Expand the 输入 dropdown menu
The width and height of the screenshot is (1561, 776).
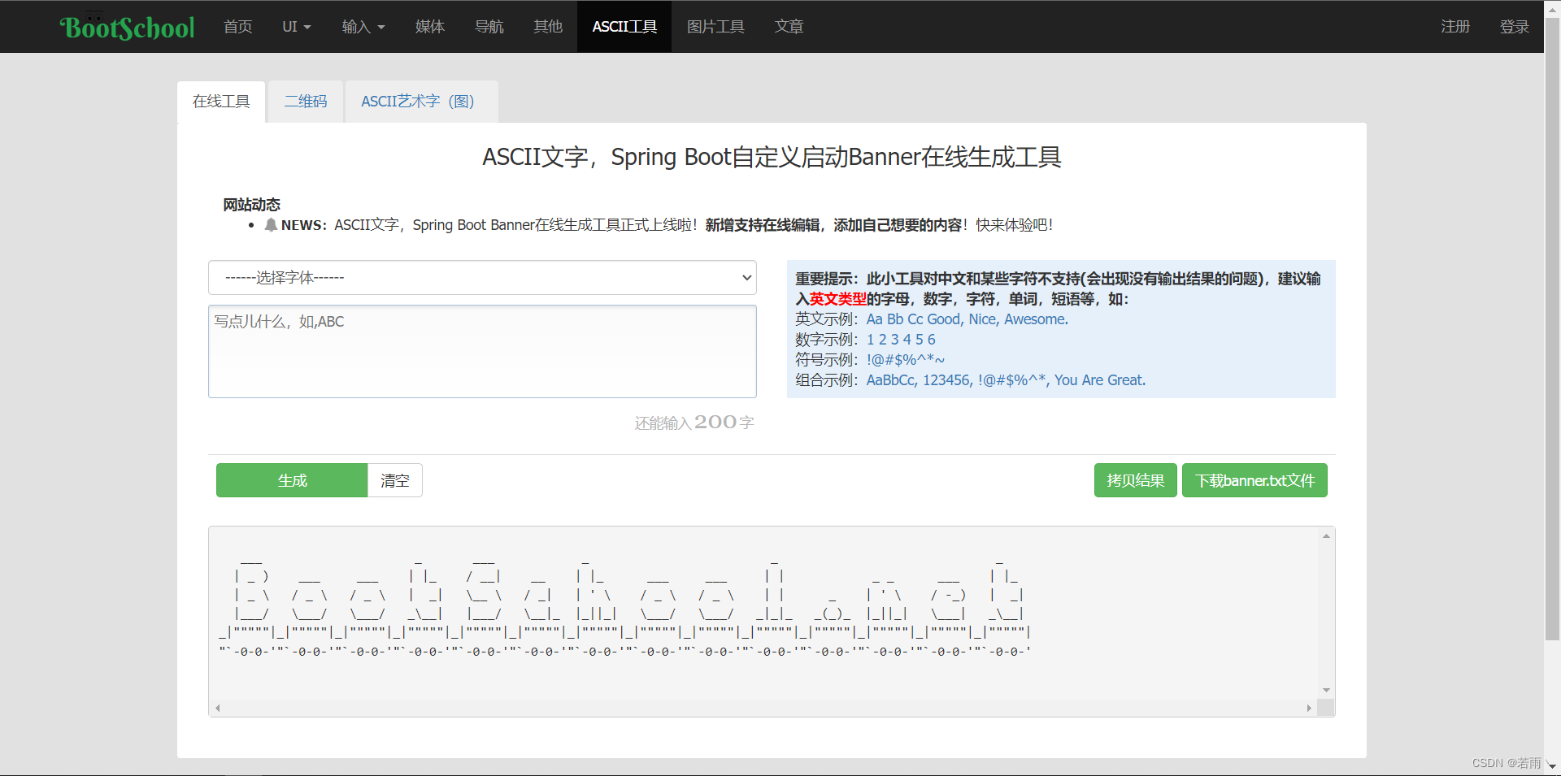click(x=363, y=27)
